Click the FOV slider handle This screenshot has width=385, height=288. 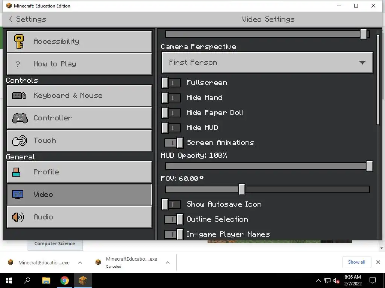click(x=242, y=189)
